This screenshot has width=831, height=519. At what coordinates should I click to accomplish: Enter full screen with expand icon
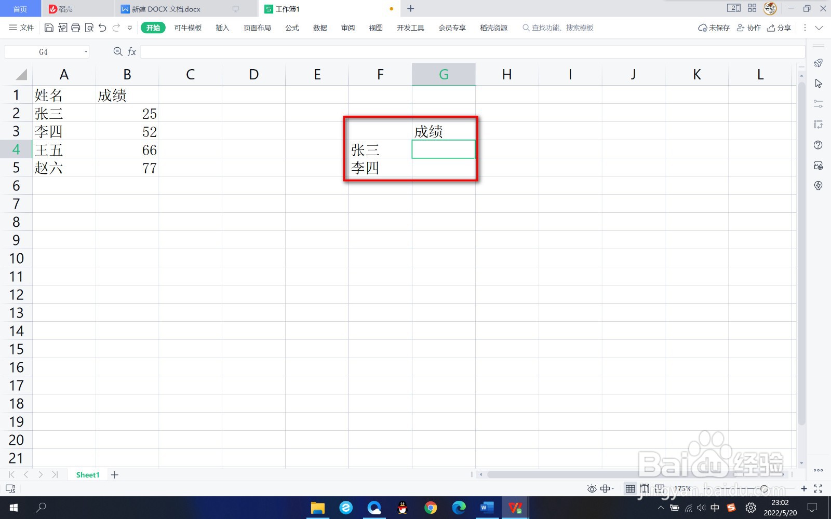(818, 489)
